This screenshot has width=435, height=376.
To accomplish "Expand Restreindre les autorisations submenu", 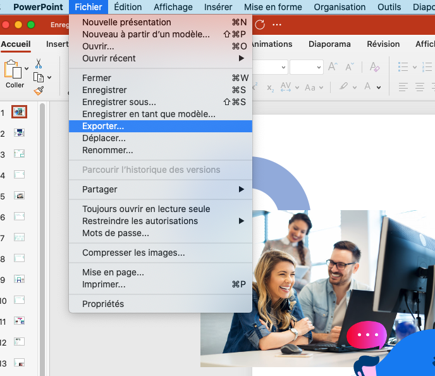I will 161,221.
